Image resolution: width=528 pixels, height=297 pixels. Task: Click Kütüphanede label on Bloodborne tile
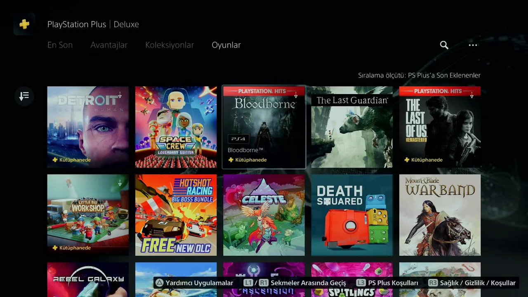point(251,160)
